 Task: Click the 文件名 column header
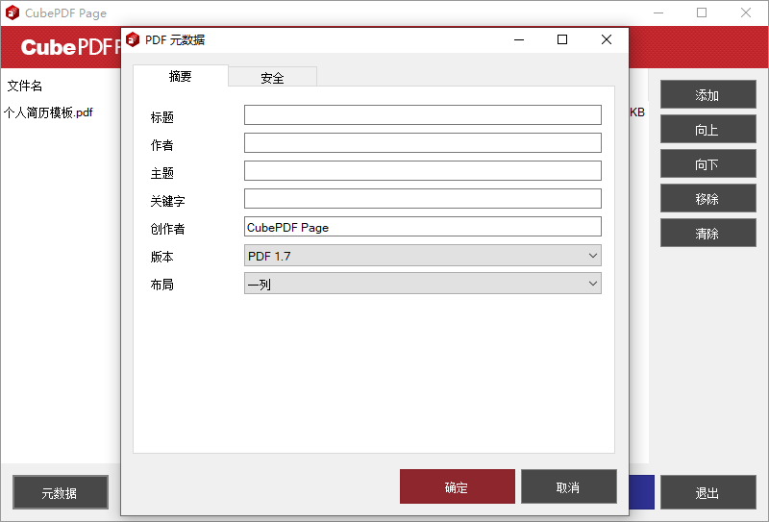point(25,86)
